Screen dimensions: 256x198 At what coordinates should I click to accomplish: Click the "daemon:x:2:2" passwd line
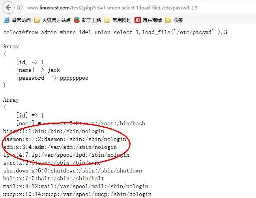click(x=65, y=139)
